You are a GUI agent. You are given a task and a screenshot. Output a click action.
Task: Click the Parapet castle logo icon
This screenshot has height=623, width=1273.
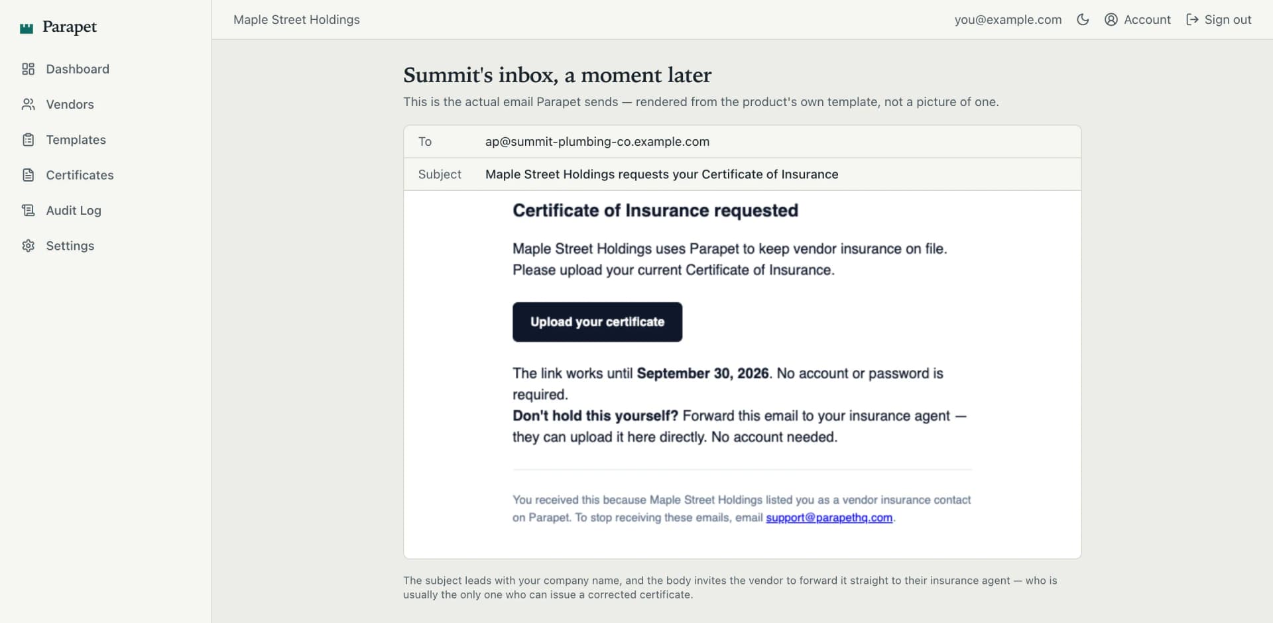27,28
